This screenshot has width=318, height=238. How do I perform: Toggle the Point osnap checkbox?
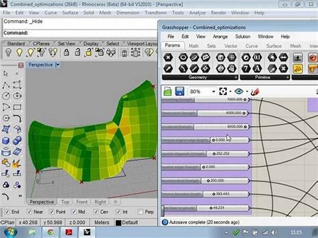[51, 212]
